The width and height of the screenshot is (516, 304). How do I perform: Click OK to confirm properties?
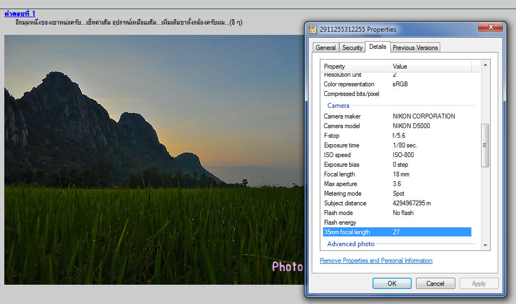[x=392, y=284]
